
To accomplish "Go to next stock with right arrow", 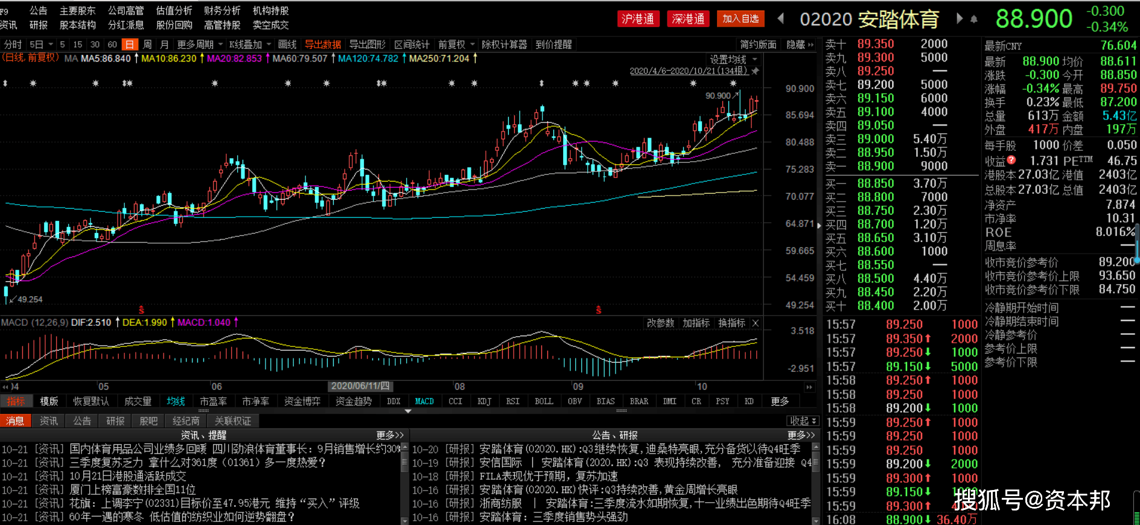I will (960, 19).
